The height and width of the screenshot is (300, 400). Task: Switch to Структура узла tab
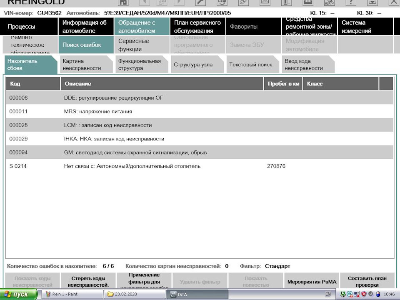[197, 65]
